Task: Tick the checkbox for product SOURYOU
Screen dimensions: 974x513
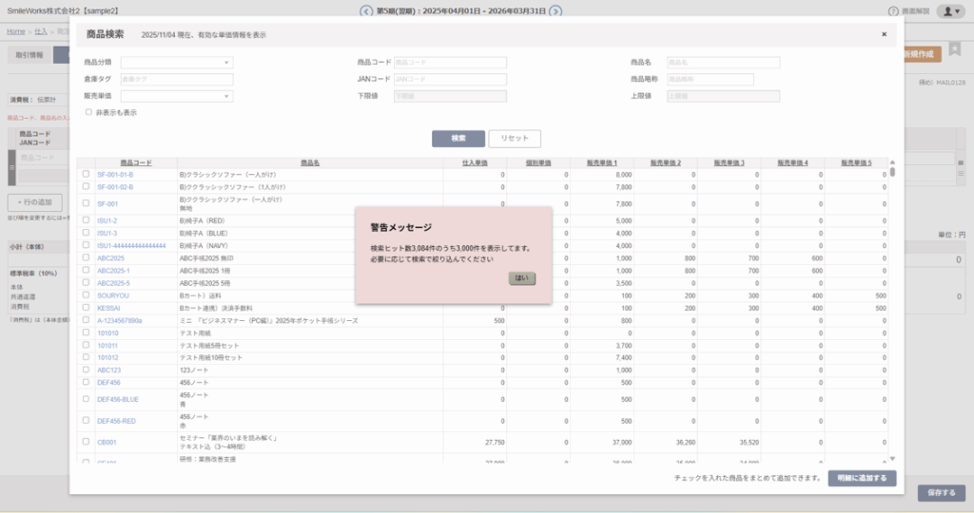Action: 86,296
